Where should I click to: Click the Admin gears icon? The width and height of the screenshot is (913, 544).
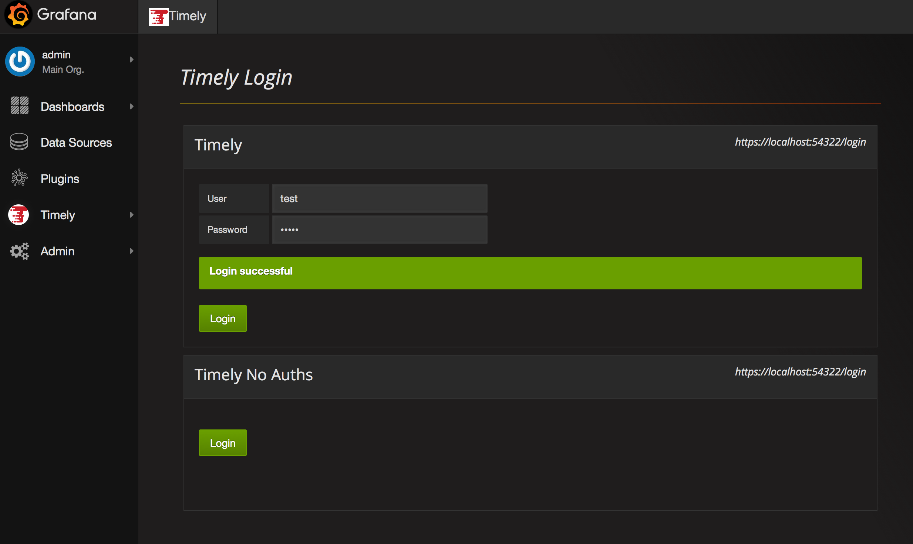(x=19, y=251)
